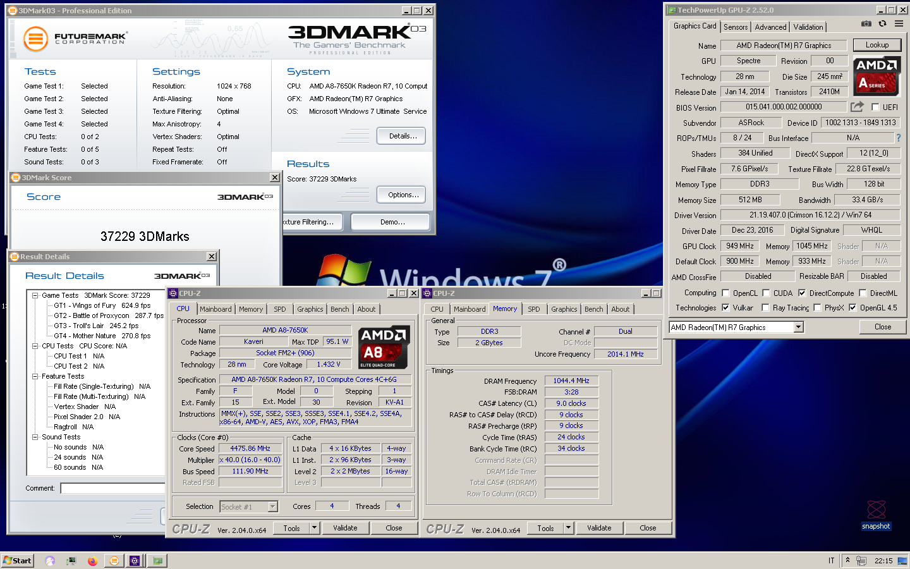
Task: Click the Result Details title bar icon
Action: 15,257
